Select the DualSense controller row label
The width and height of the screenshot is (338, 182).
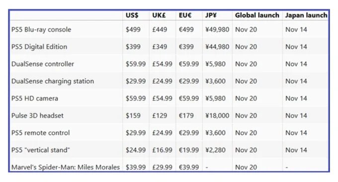(x=43, y=64)
